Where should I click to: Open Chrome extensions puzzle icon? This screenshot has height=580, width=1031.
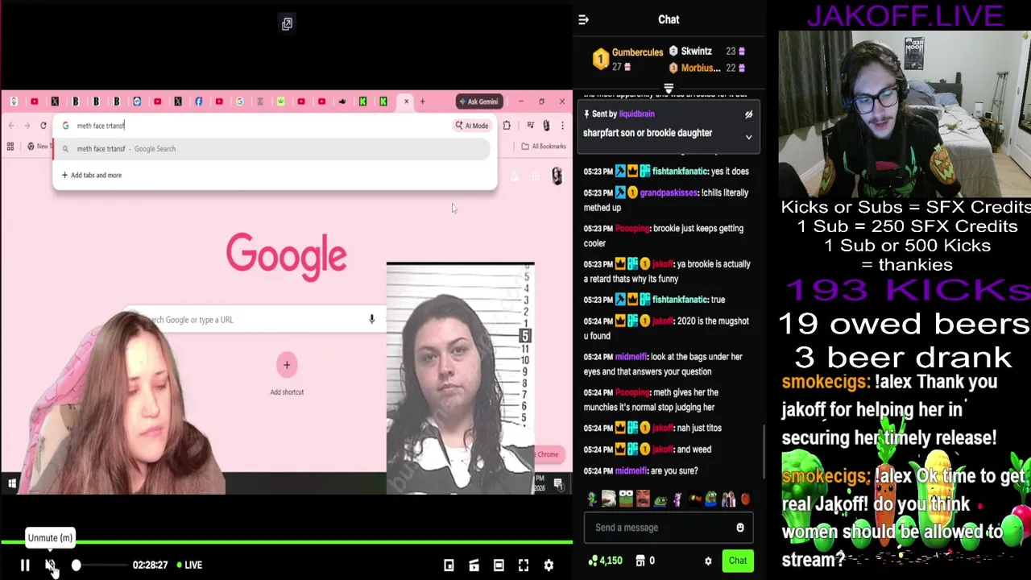point(506,126)
